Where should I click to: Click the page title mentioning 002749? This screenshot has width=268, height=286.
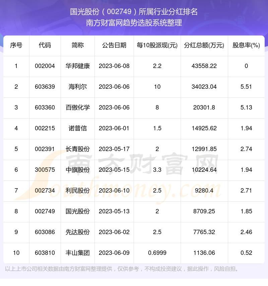(134, 12)
